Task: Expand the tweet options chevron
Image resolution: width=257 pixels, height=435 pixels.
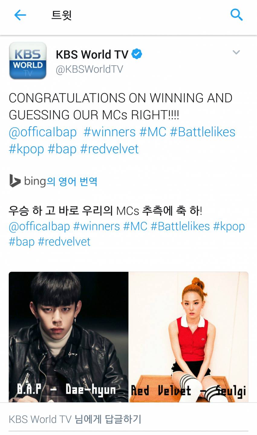Action: pos(236,52)
